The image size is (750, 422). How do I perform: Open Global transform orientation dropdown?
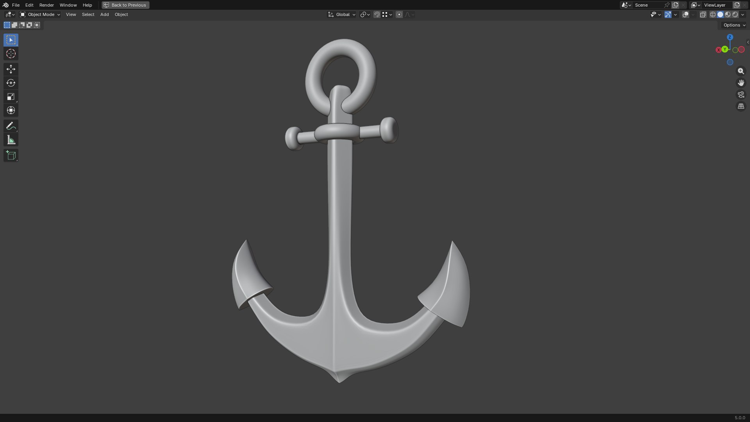[x=342, y=14]
